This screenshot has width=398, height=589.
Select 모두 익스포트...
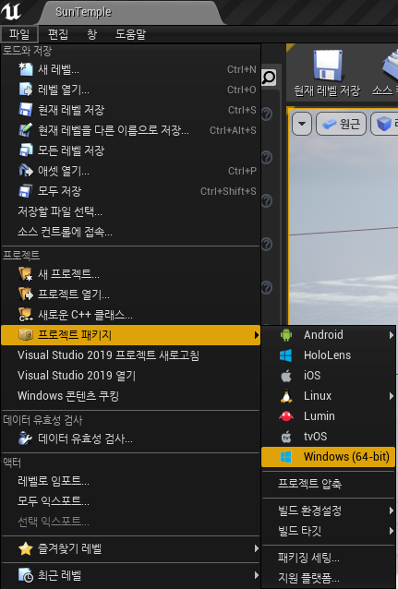tap(130, 500)
